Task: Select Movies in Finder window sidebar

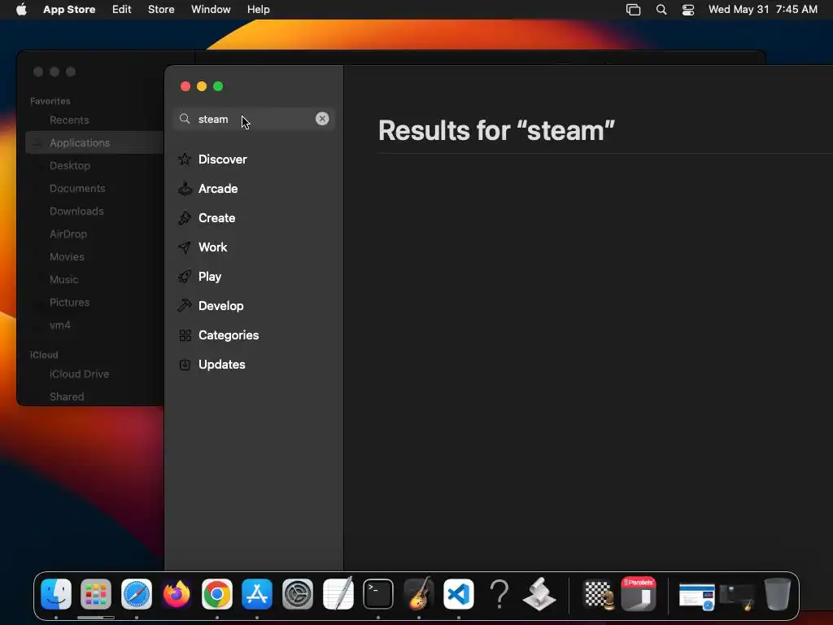Action: pyautogui.click(x=67, y=256)
